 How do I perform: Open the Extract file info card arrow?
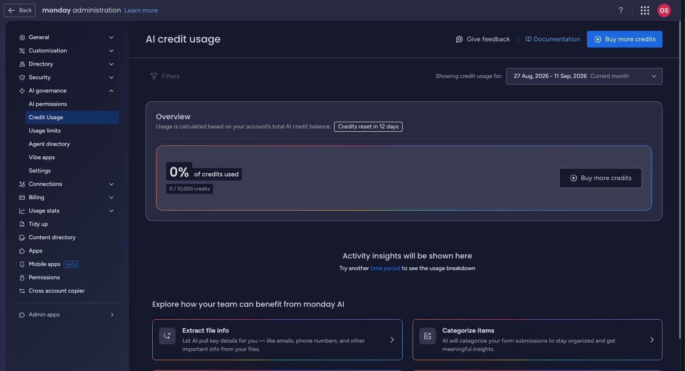tap(392, 340)
